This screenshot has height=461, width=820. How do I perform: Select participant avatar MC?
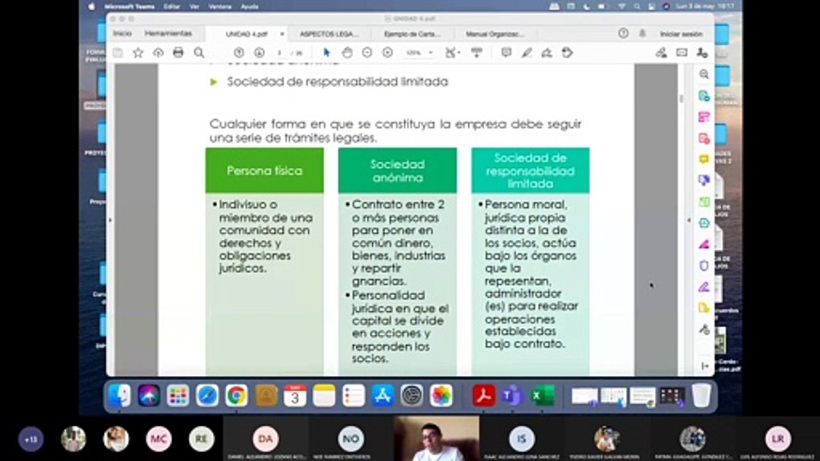(x=159, y=439)
